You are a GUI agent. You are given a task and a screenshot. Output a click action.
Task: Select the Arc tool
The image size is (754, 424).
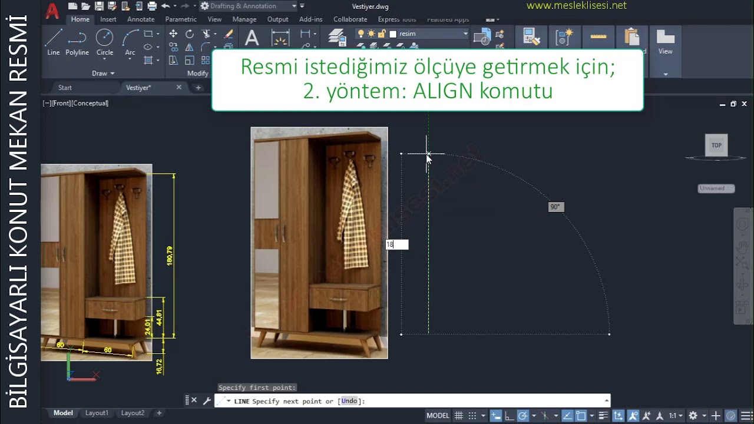pos(130,42)
